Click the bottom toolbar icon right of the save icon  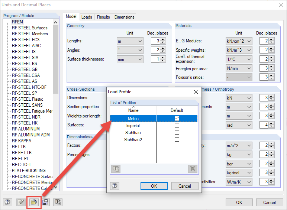coord(58,202)
